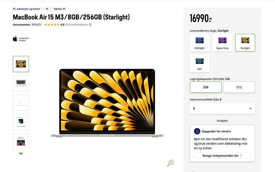The height and width of the screenshot is (172, 275).
Task: Click the magnifying glass zoom icon
Action: click(170, 163)
